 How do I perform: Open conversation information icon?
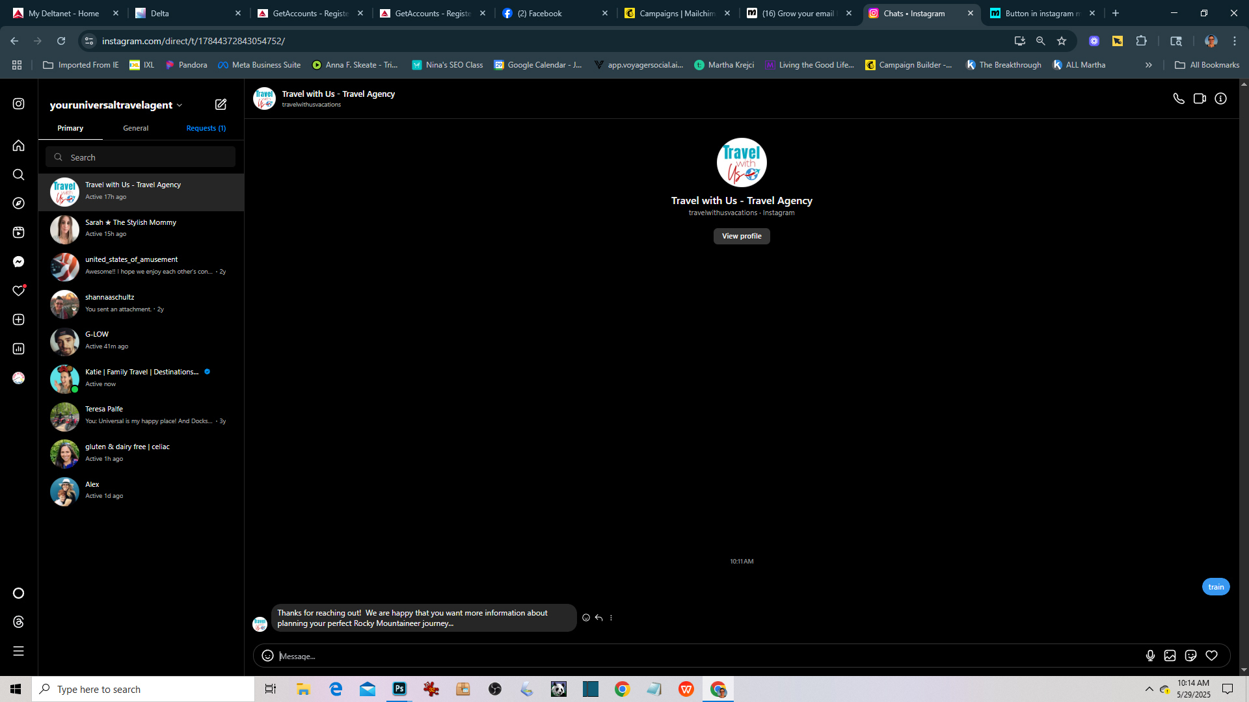pyautogui.click(x=1220, y=99)
